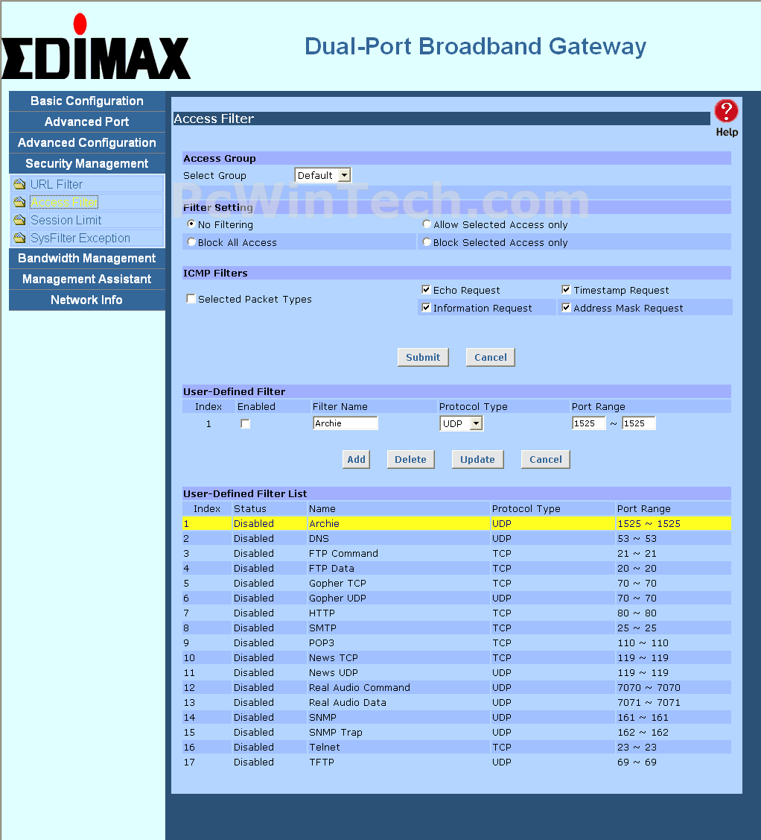Select the SMTP filter row

point(456,628)
